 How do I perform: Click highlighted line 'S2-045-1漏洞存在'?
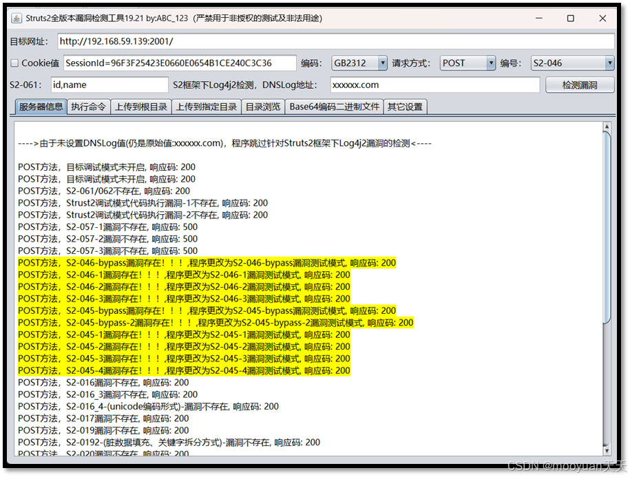point(184,335)
